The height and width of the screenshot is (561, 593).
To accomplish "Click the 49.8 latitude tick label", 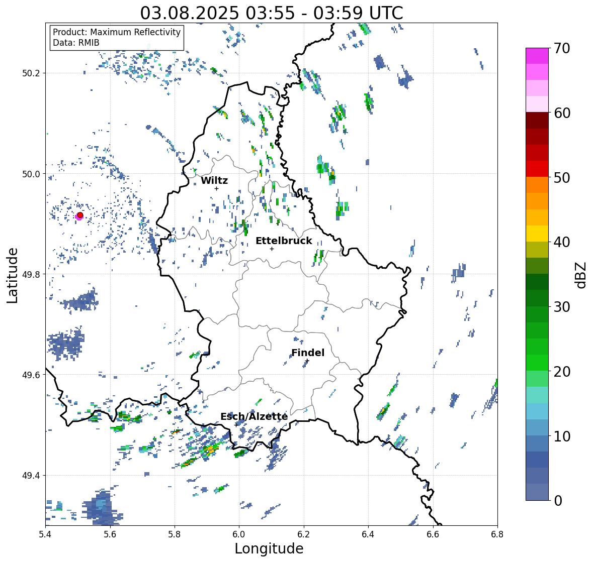I will click(32, 274).
